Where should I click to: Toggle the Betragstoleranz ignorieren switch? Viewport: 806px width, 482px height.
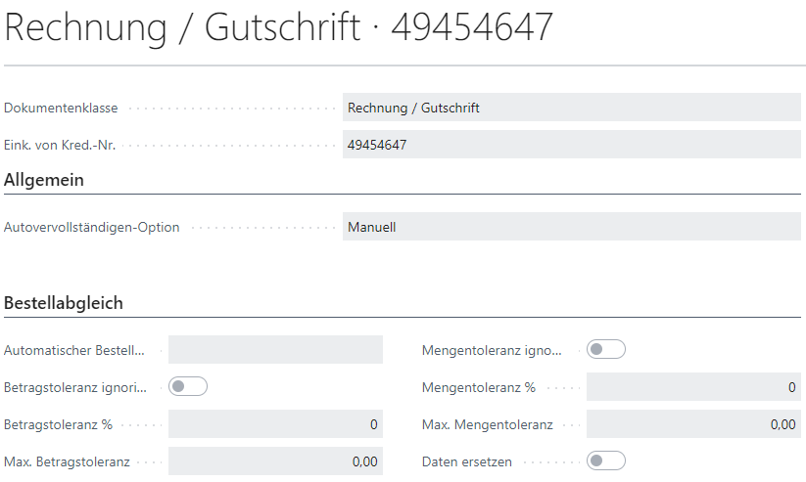pyautogui.click(x=188, y=386)
